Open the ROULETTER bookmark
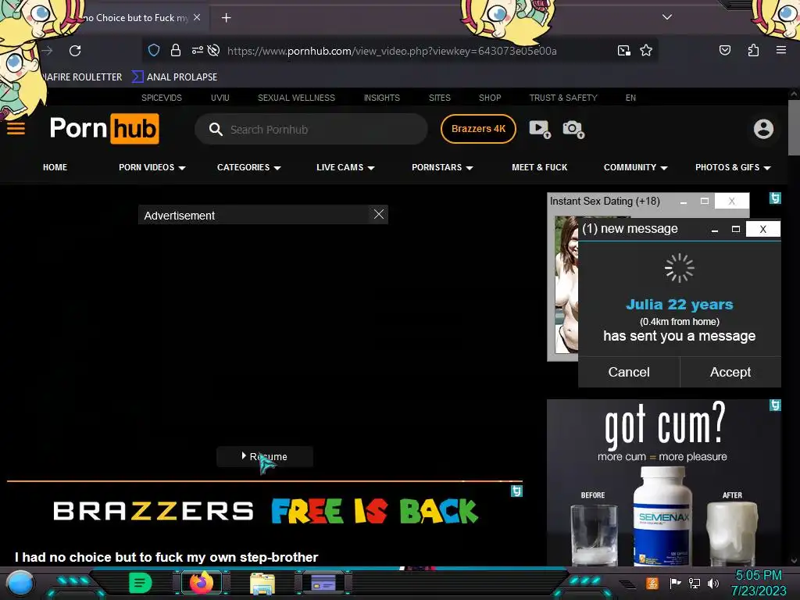800x600 pixels. point(81,77)
